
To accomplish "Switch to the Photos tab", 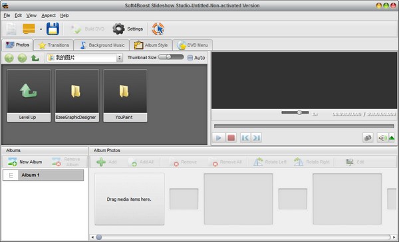I will [x=17, y=45].
